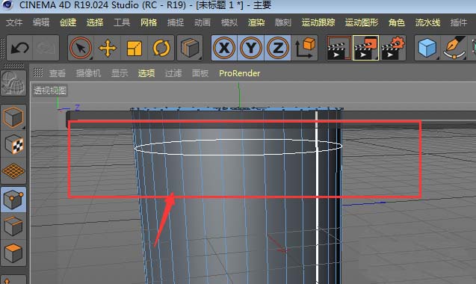Toggle the coordinate system icon
This screenshot has width=476, height=284.
[304, 48]
